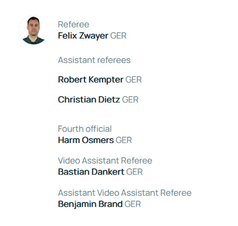Screen dimensions: 238x226
Task: Click the Fourth official heading
Action: [x=85, y=129]
